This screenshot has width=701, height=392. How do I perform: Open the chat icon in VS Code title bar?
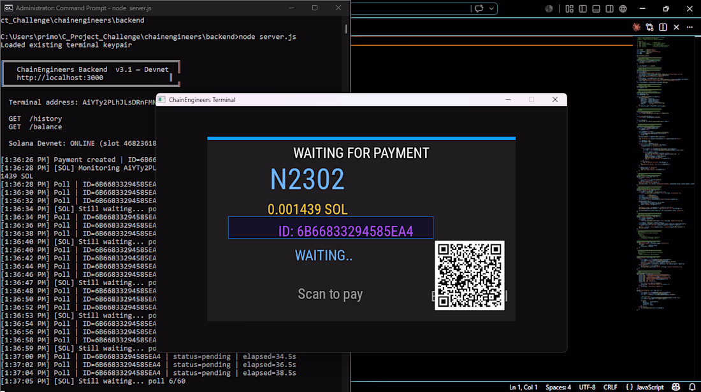click(479, 8)
